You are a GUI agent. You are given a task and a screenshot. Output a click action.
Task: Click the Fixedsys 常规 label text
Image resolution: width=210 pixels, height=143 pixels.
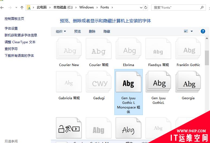pyautogui.click(x=159, y=65)
